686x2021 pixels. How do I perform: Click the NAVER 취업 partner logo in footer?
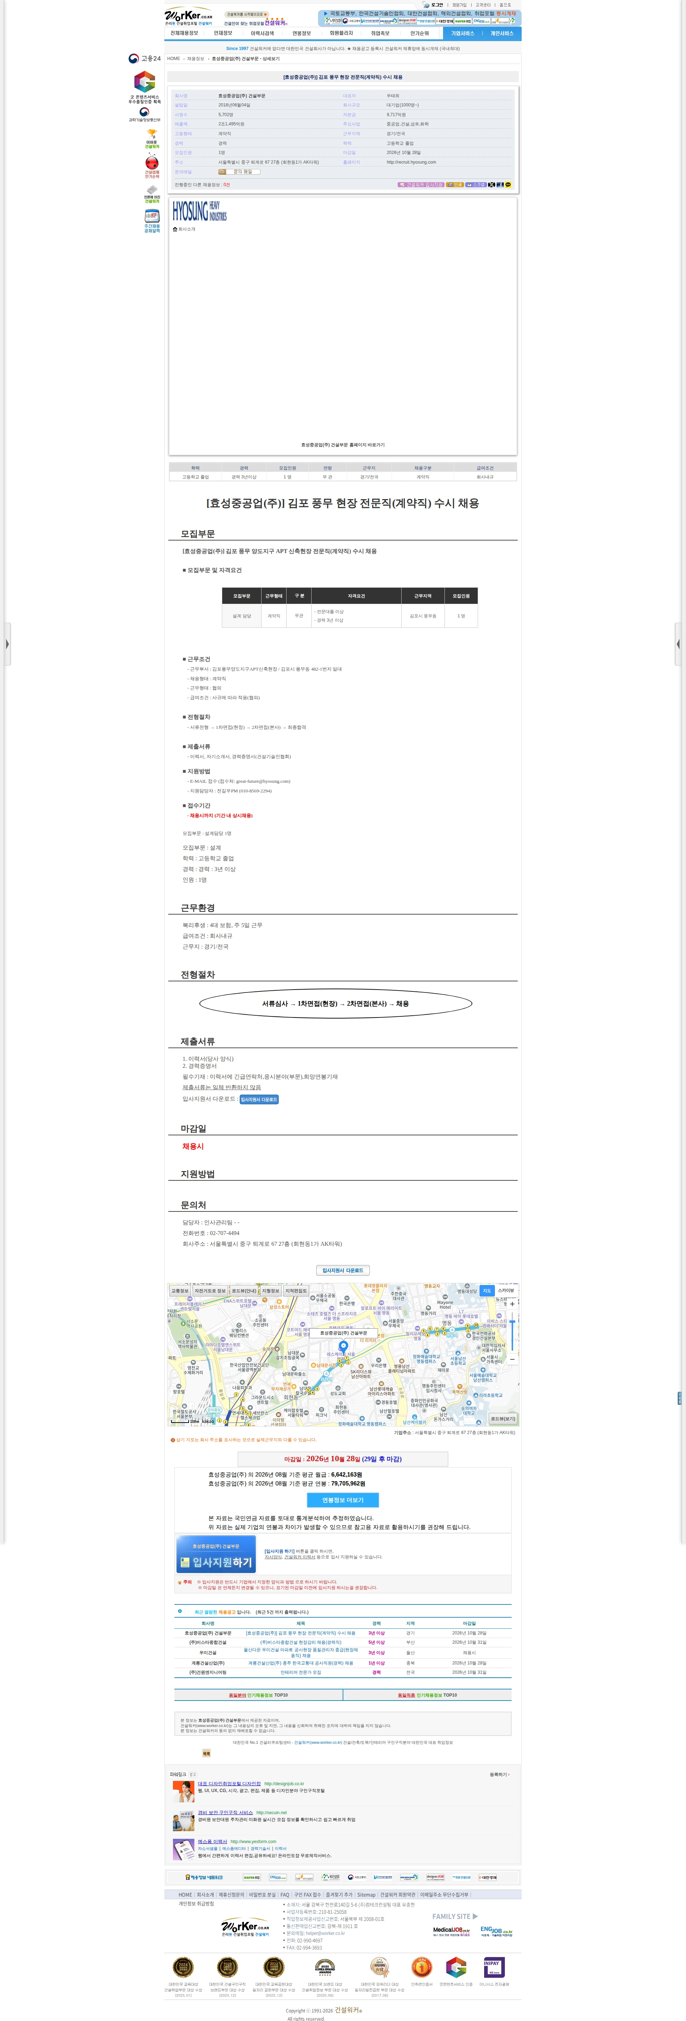pos(252,1877)
